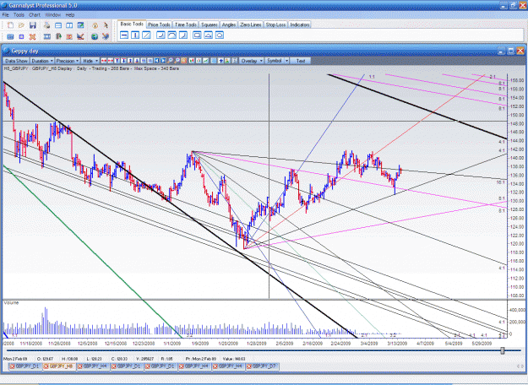This screenshot has width=528, height=385.
Task: Open the Overlay dropdown
Action: click(252, 61)
